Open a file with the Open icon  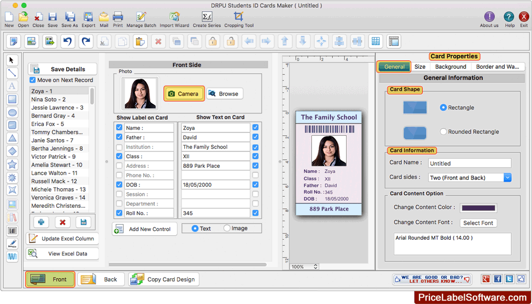click(x=23, y=20)
